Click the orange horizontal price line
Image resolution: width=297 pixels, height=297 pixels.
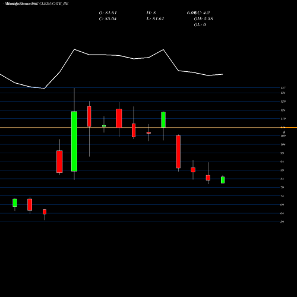[148, 128]
